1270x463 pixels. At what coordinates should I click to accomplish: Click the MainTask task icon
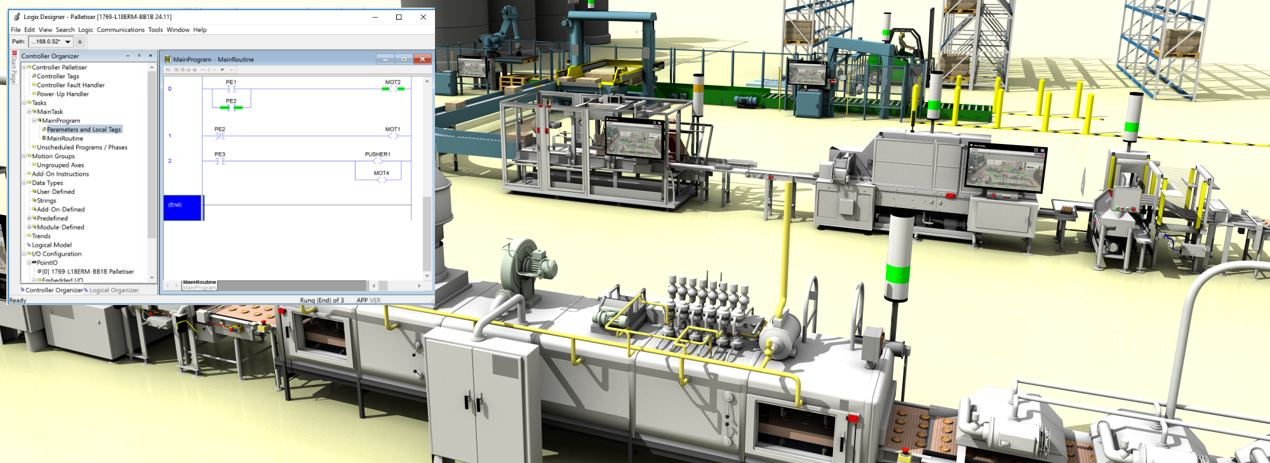click(x=34, y=112)
